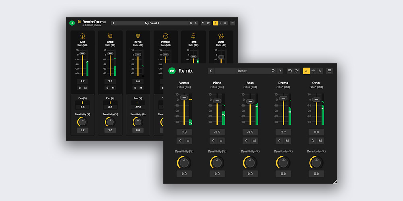
Task: Click the Hi-Hat pan value -17.0
Action: pos(138,107)
